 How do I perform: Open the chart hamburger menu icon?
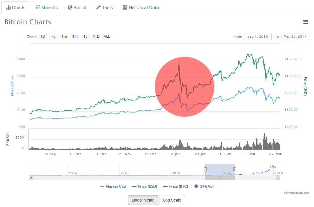click(x=305, y=22)
